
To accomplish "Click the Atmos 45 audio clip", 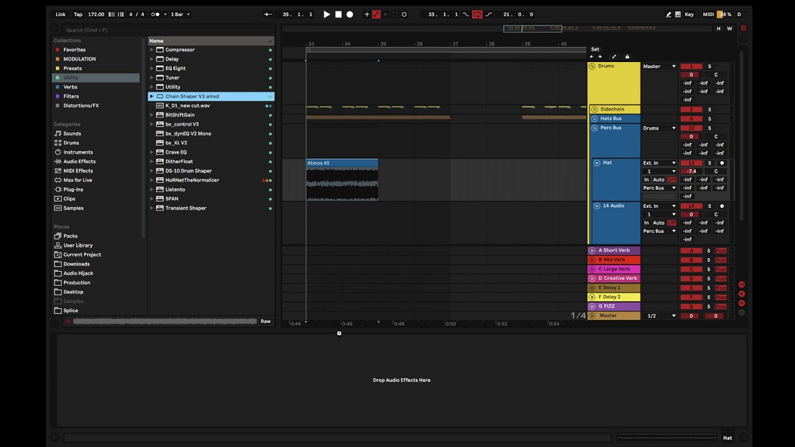I will (342, 180).
